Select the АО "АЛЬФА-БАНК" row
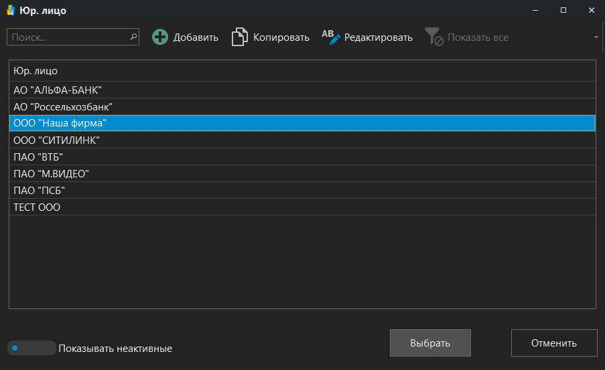Screen dimensions: 605x370 [x=301, y=90]
